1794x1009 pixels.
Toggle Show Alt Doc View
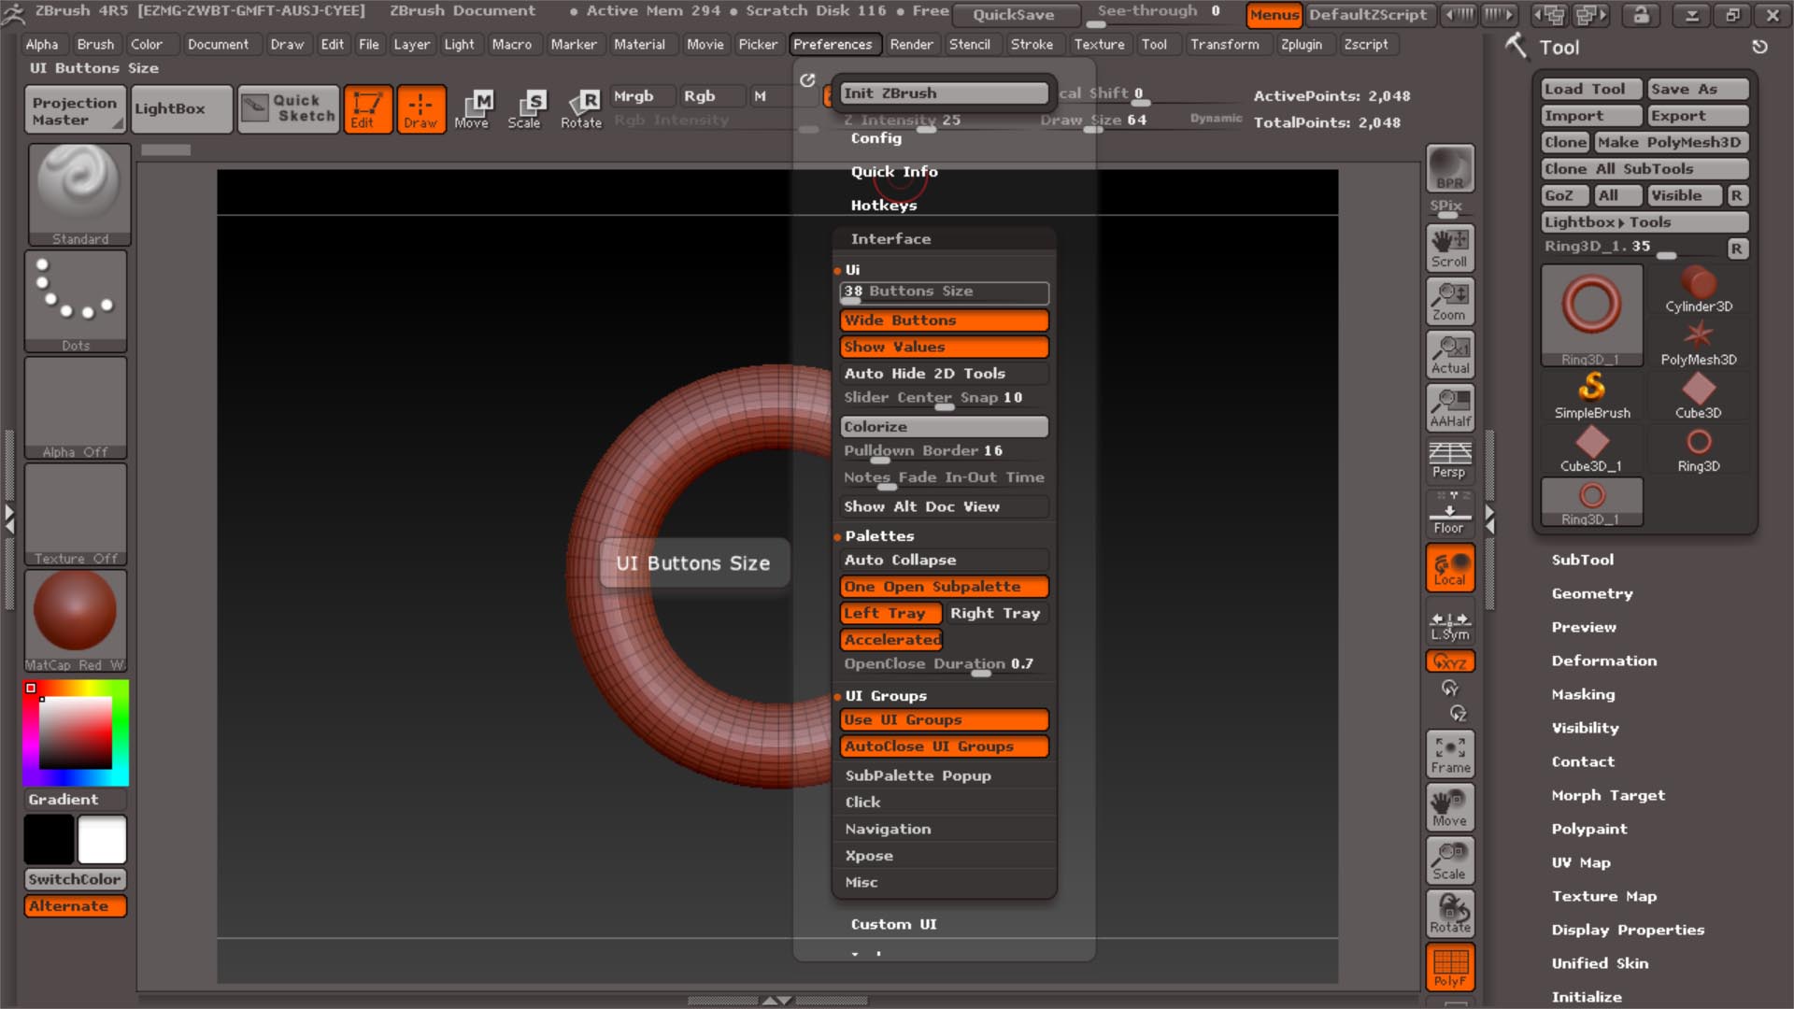click(x=944, y=506)
